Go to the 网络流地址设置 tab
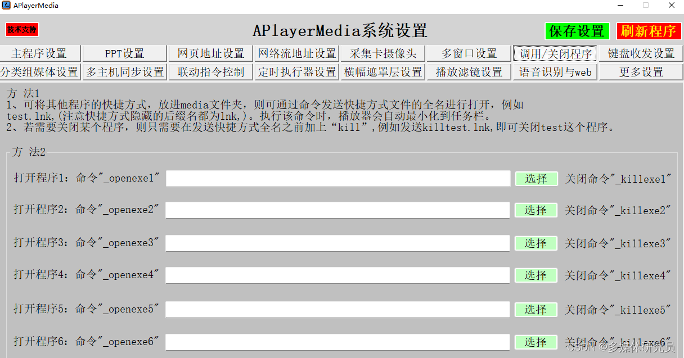The width and height of the screenshot is (684, 358). click(x=297, y=53)
